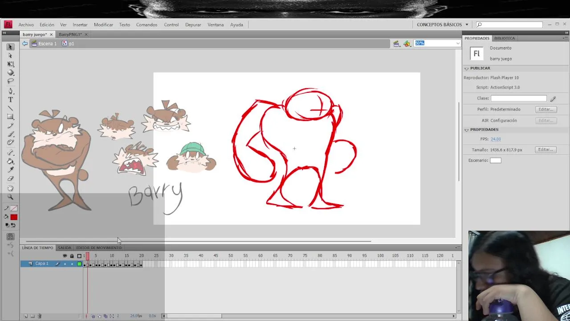Switch to the BarryPNG1 document tab

[70, 34]
